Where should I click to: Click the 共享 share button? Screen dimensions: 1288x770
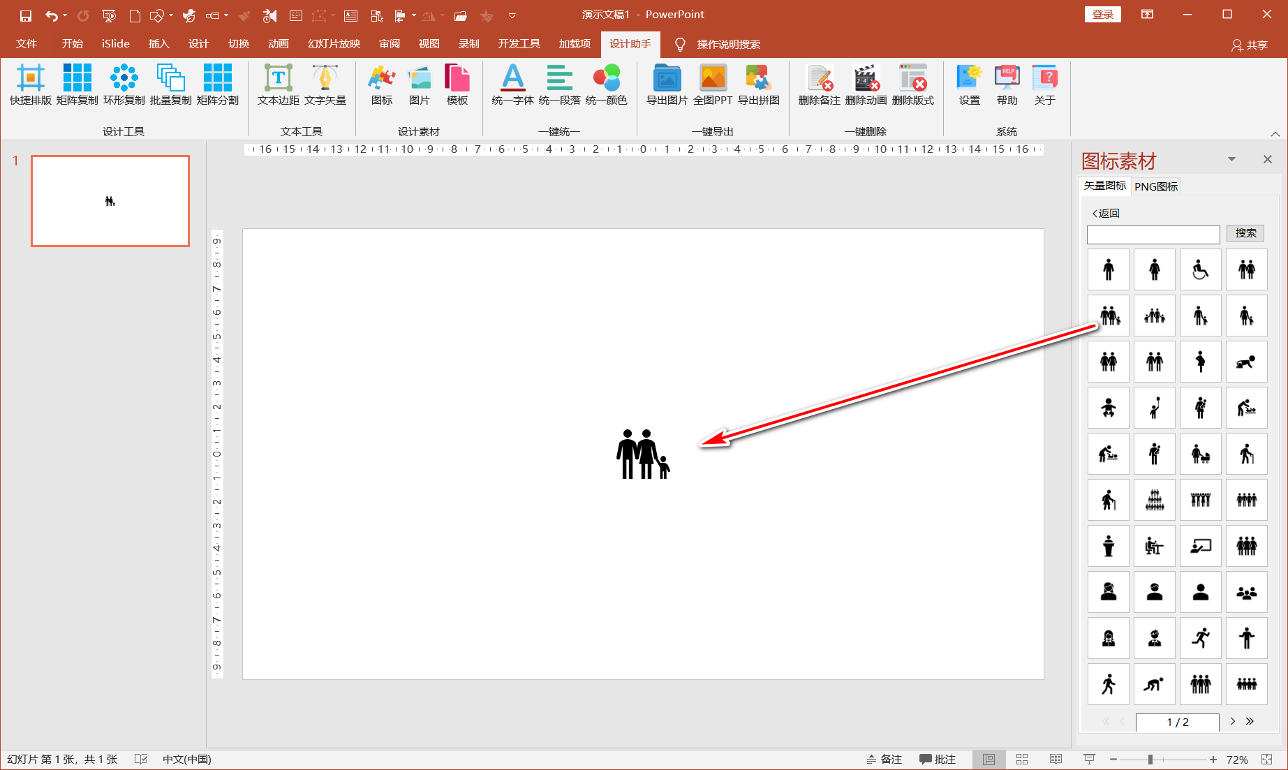[1250, 45]
